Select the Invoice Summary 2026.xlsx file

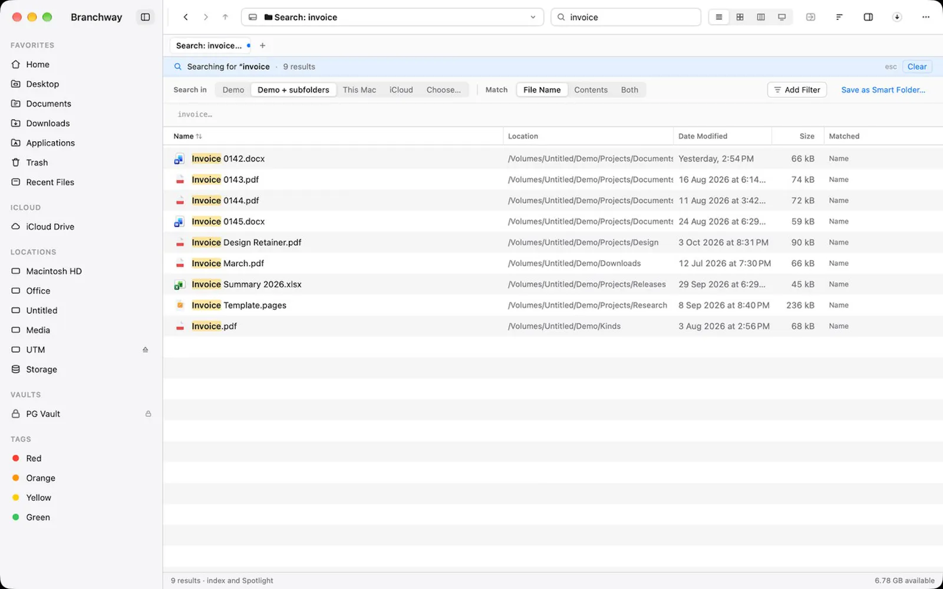coord(553,284)
